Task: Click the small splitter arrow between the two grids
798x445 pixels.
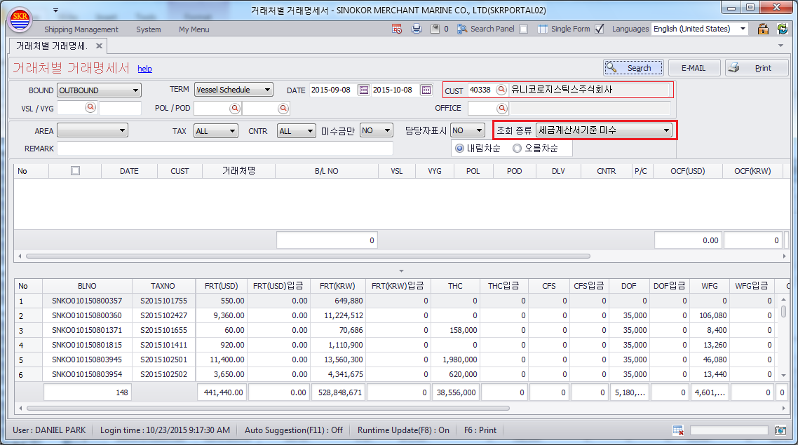Action: point(401,271)
